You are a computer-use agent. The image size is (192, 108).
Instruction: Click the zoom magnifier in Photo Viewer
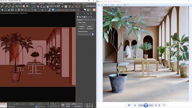tap(129, 105)
